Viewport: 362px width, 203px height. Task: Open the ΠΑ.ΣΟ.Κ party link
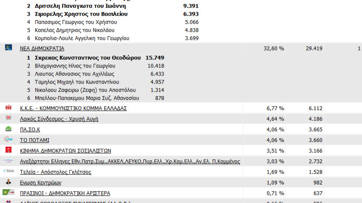tap(30, 129)
